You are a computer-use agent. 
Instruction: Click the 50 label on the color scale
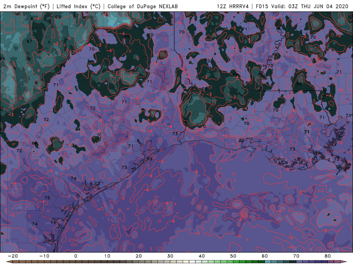tap(233, 256)
